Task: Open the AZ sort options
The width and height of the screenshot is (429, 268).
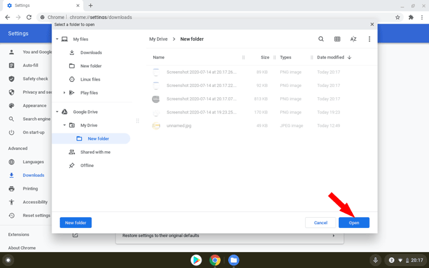Action: point(353,39)
